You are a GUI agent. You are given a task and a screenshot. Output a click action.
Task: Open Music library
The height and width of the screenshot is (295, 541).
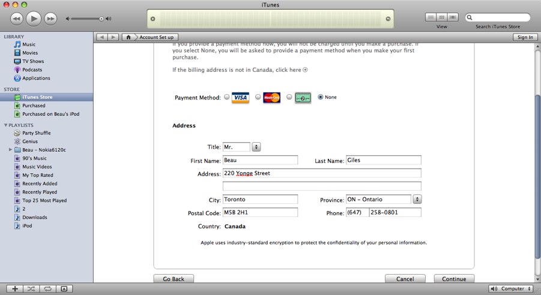[29, 44]
